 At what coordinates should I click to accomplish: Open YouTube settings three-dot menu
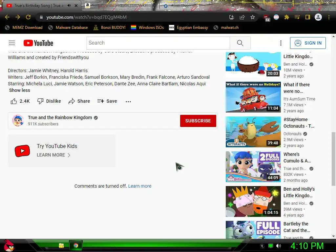pyautogui.click(x=281, y=43)
